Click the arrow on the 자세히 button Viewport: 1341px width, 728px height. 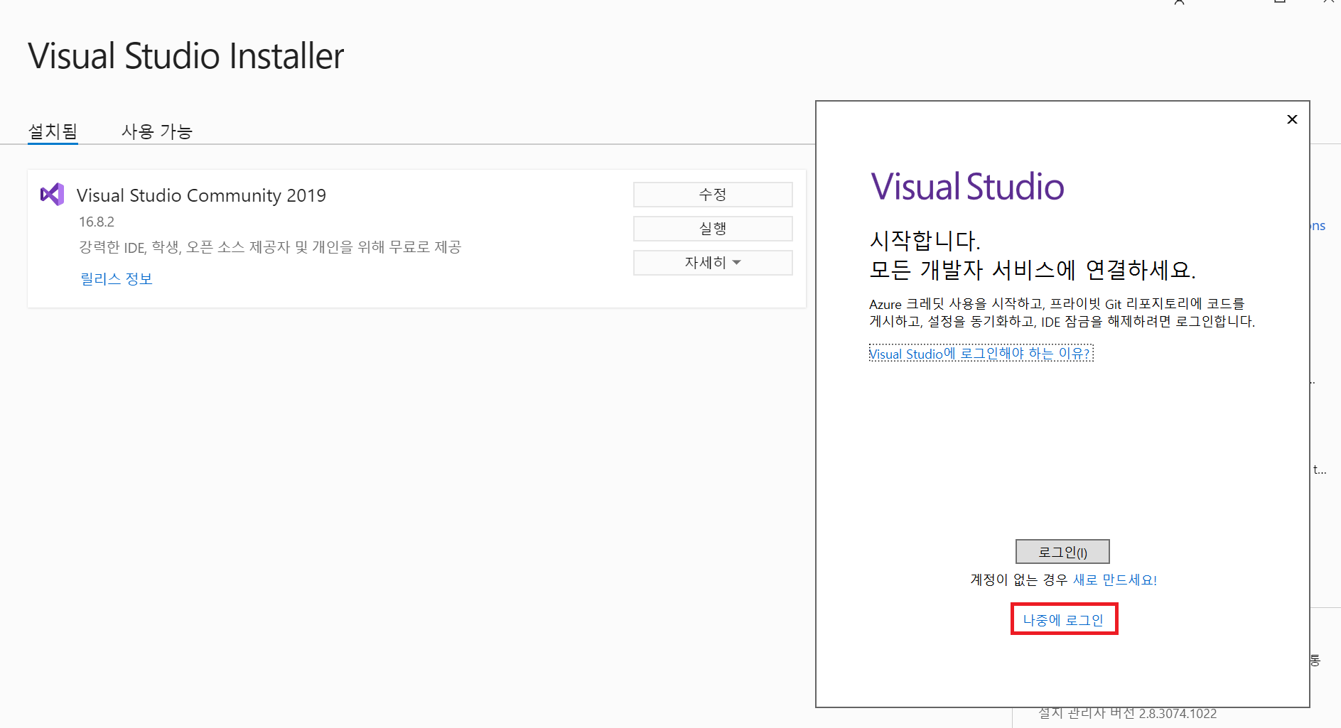point(736,263)
